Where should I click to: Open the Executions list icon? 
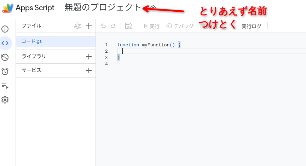[5, 86]
